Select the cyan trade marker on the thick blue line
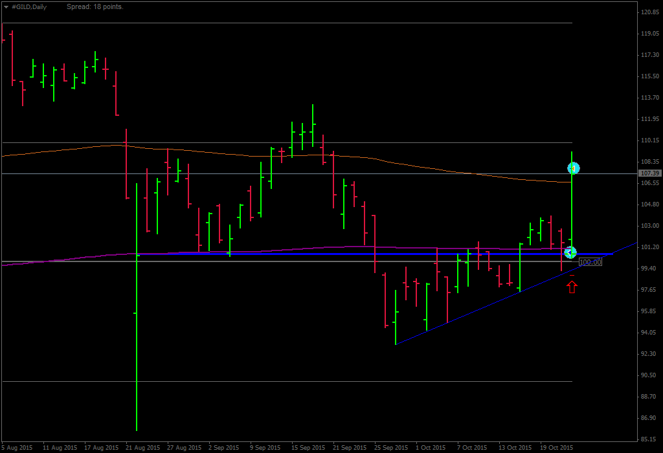Image resolution: width=663 pixels, height=453 pixels. click(570, 252)
